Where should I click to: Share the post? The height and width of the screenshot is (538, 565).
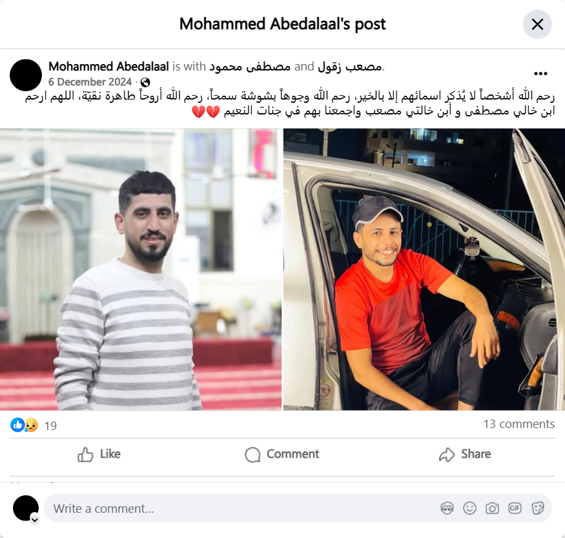(x=465, y=455)
